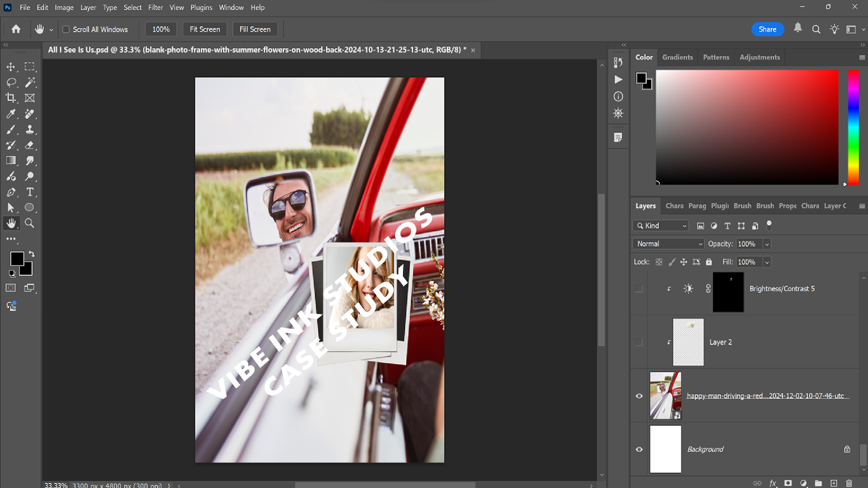The image size is (868, 488).
Task: Open the Filter menu
Action: (155, 7)
